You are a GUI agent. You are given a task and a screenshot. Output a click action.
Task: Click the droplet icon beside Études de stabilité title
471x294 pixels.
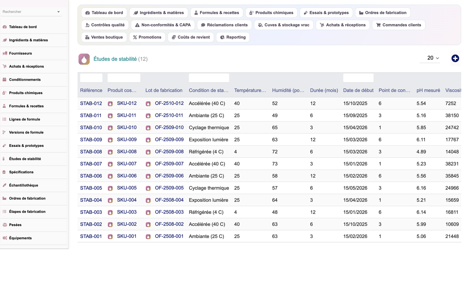[84, 59]
